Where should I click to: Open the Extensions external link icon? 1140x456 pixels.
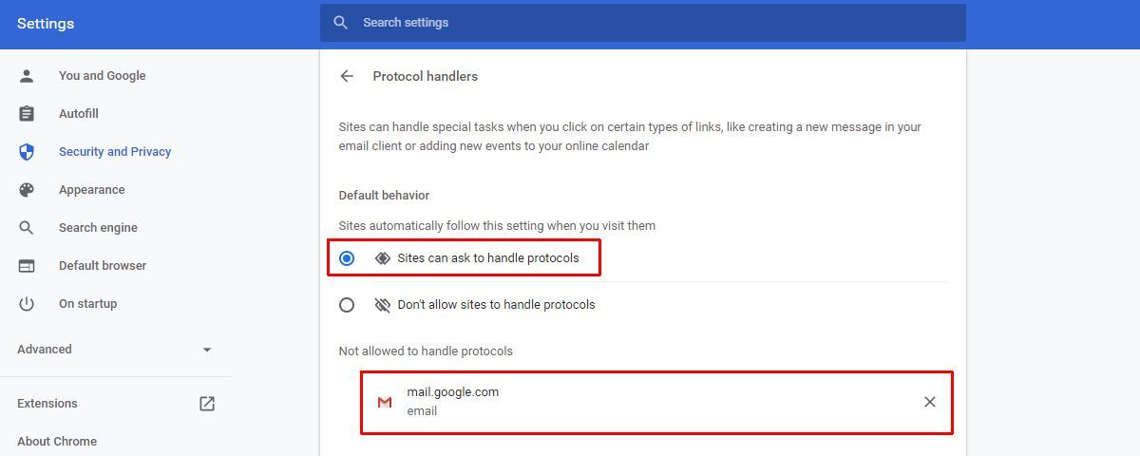(207, 404)
